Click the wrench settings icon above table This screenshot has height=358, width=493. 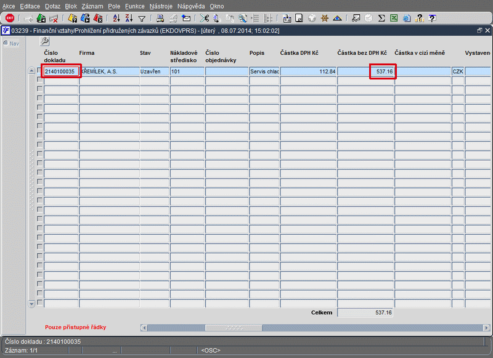[x=44, y=41]
